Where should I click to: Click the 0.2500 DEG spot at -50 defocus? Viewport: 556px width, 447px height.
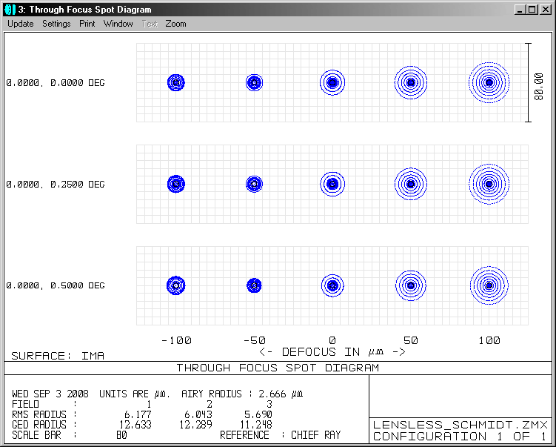pos(254,183)
